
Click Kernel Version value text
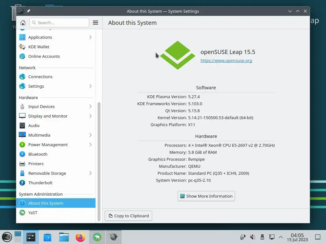[221, 118]
